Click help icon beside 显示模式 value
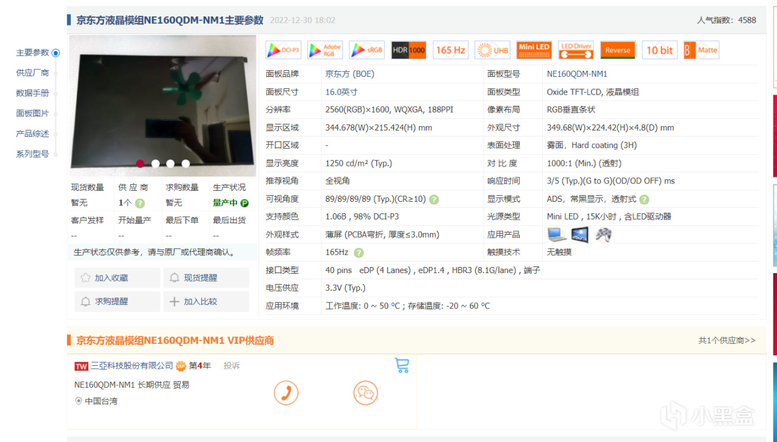 click(644, 199)
